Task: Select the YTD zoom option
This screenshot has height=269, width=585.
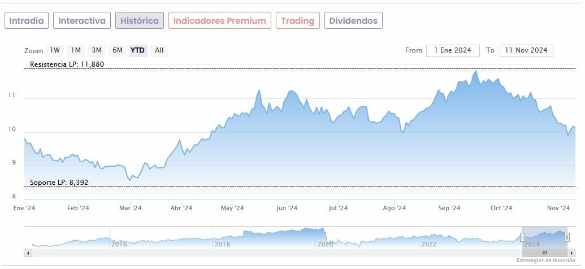Action: pos(138,50)
